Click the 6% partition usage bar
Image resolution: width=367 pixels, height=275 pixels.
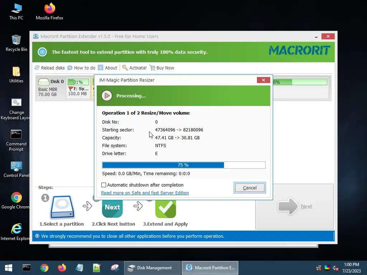click(300, 82)
